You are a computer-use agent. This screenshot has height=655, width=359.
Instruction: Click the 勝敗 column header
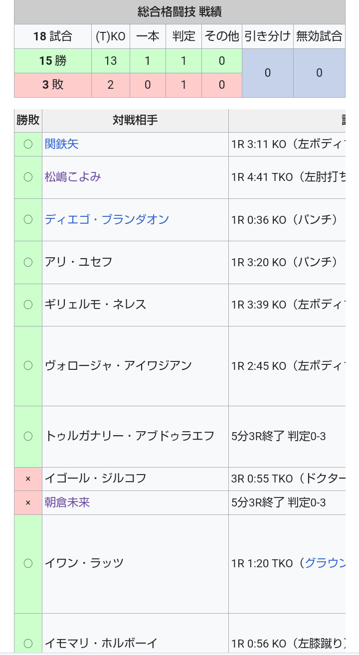(28, 120)
